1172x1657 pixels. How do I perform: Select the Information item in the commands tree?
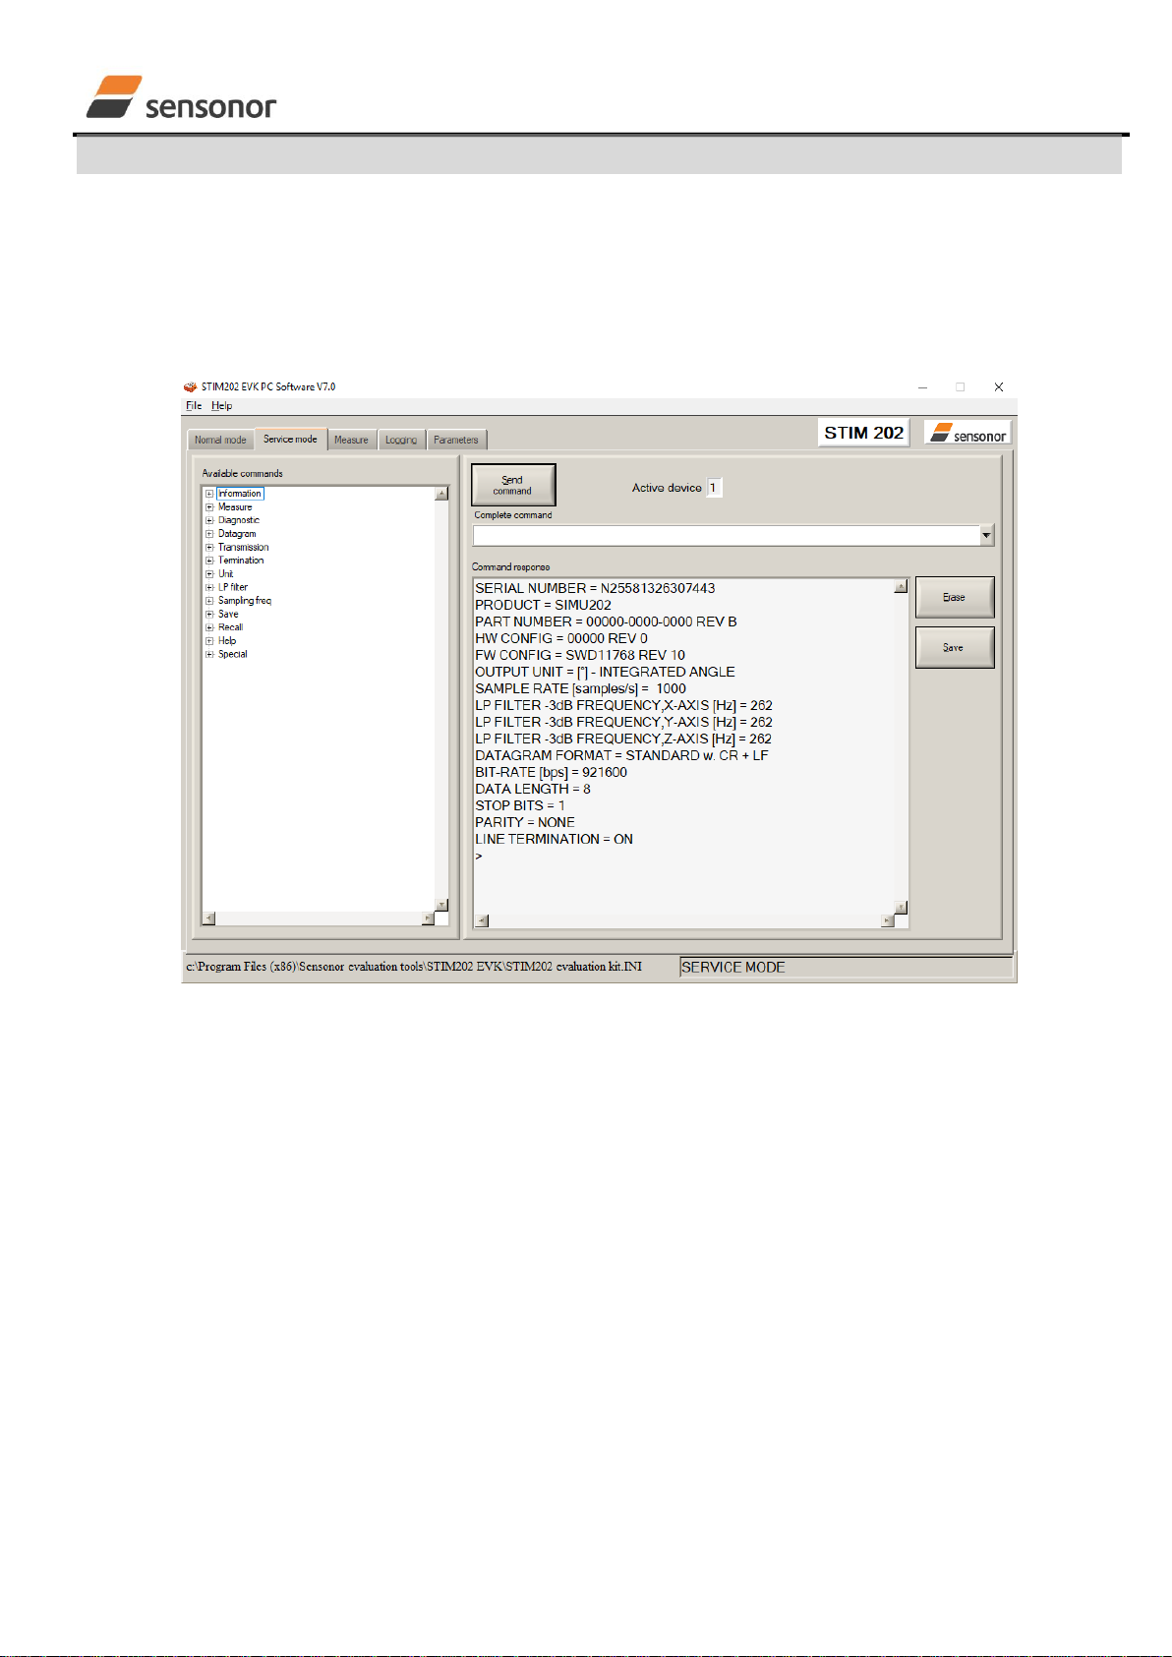[240, 494]
